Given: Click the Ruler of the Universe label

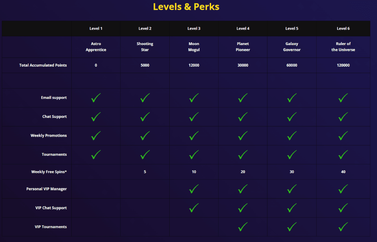Looking at the screenshot, I should 343,47.
